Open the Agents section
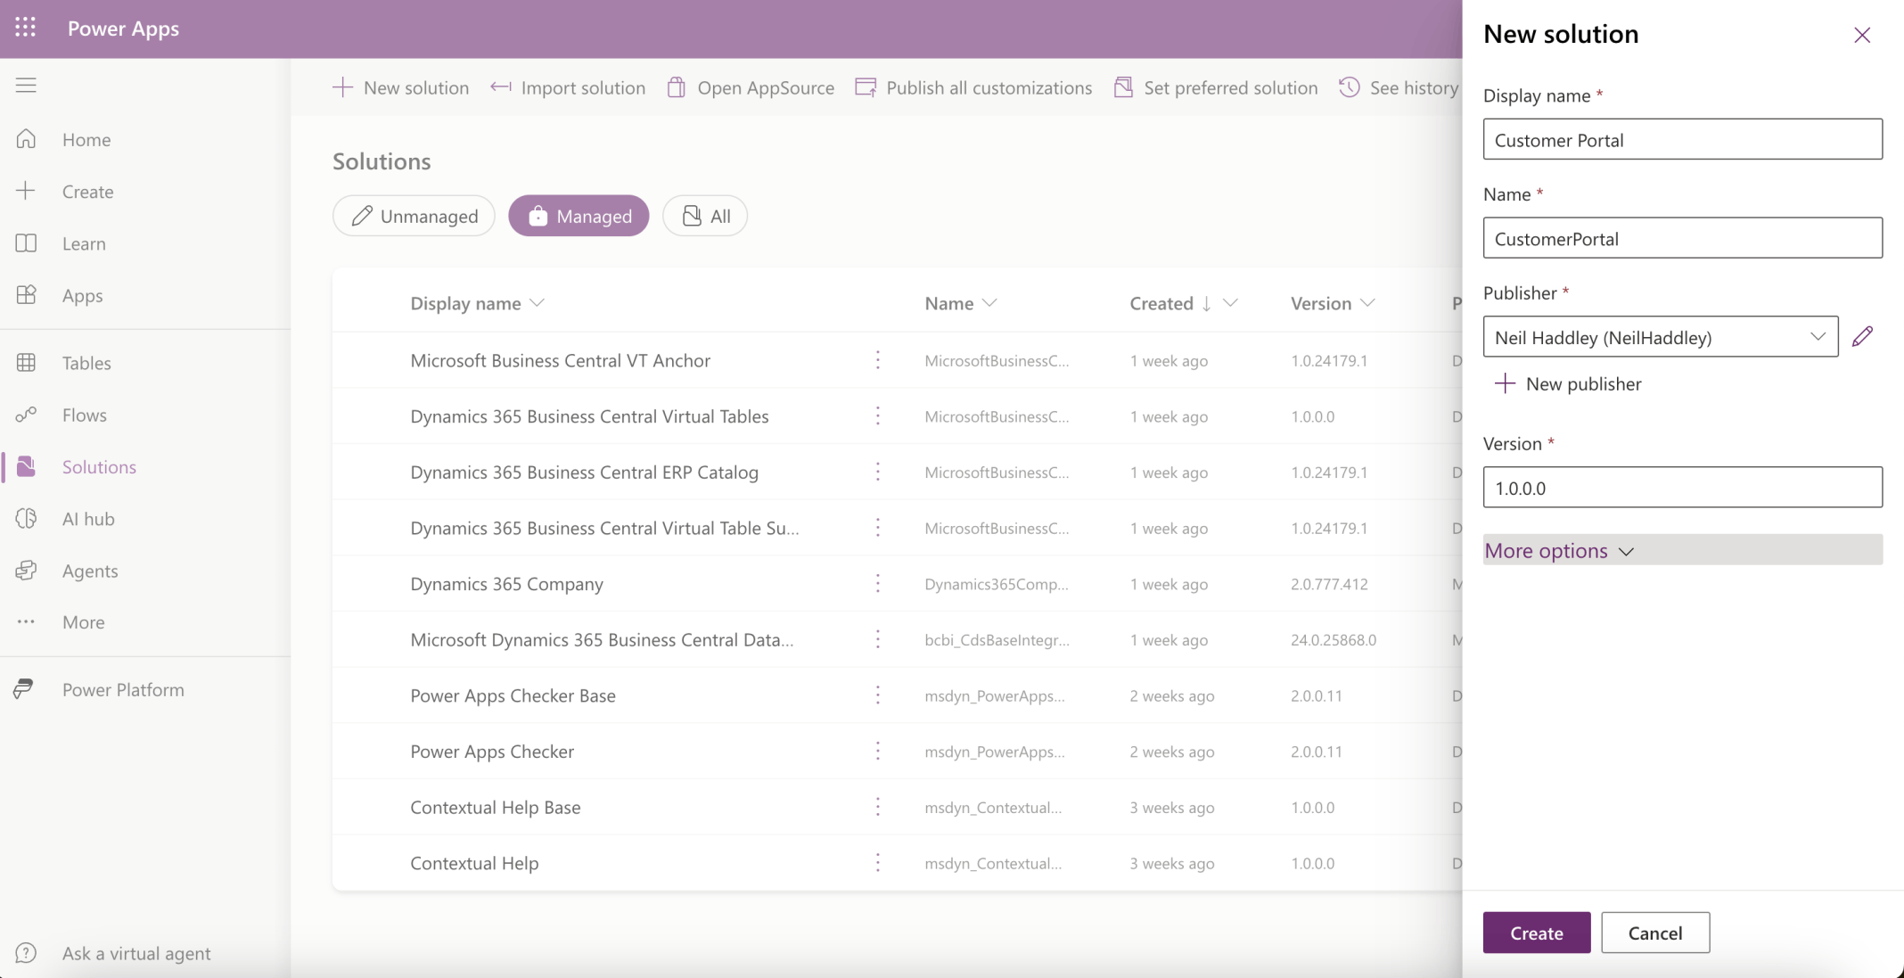This screenshot has height=978, width=1904. click(89, 571)
